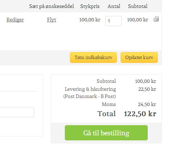The height and width of the screenshot is (144, 172).
Task: Open the Rediger link
Action: [x=15, y=20]
